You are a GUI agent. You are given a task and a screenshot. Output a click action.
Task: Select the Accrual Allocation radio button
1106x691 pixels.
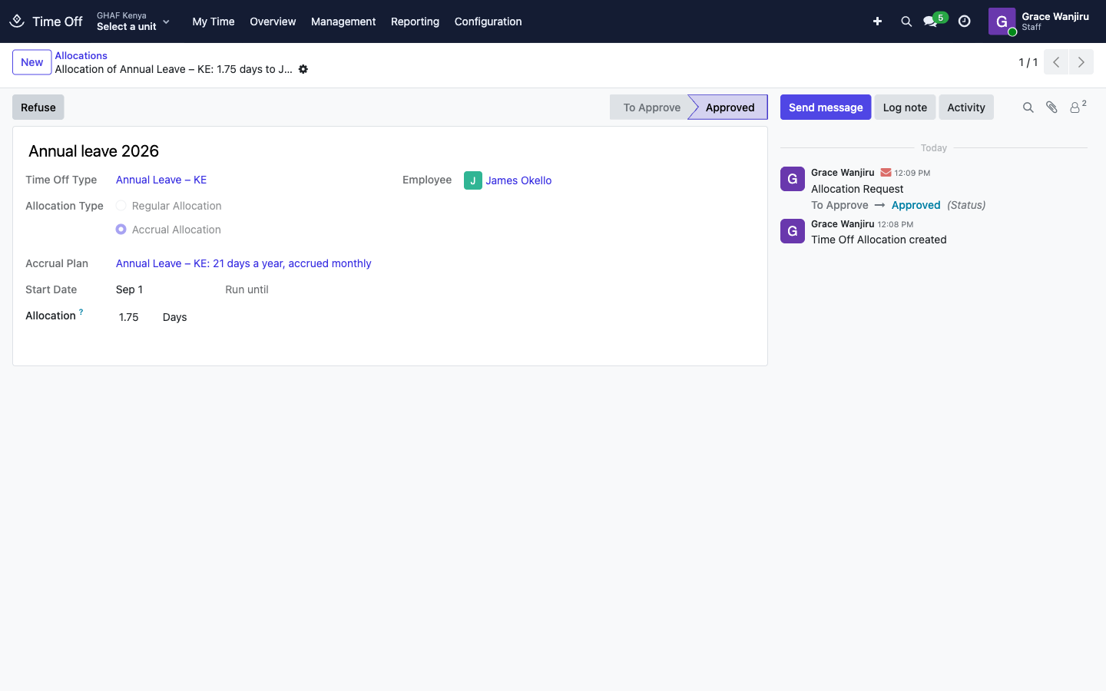coord(121,230)
